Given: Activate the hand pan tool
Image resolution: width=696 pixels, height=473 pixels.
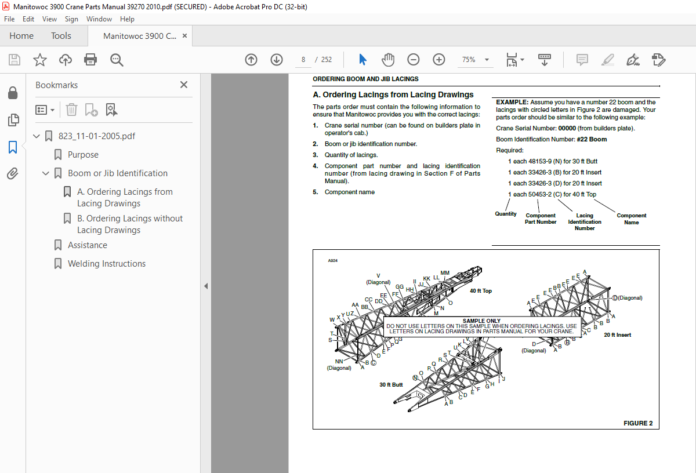Looking at the screenshot, I should [388, 60].
